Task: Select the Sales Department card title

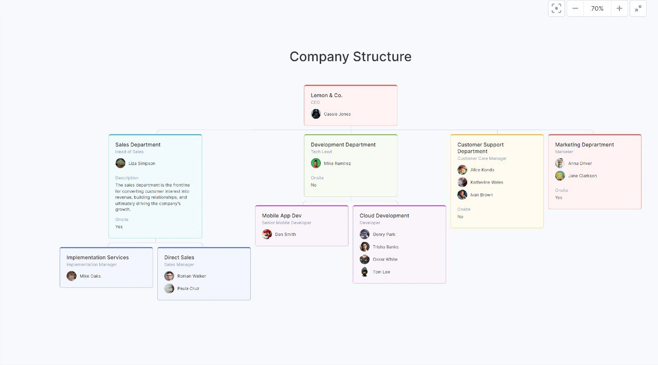Action: (138, 144)
